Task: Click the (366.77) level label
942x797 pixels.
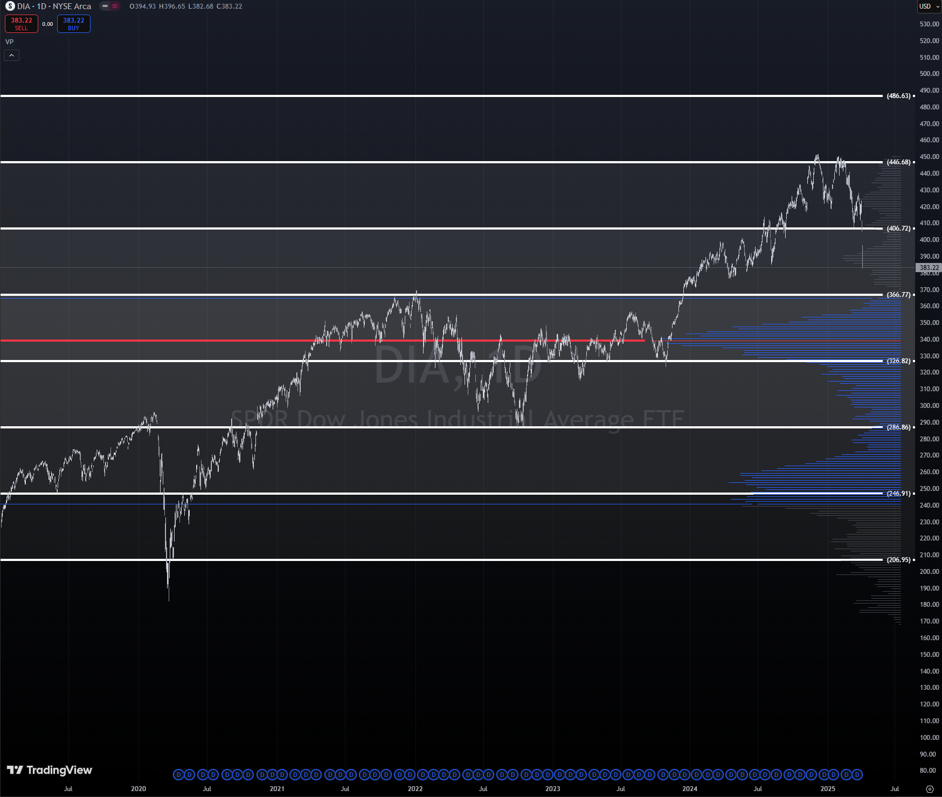Action: [899, 295]
